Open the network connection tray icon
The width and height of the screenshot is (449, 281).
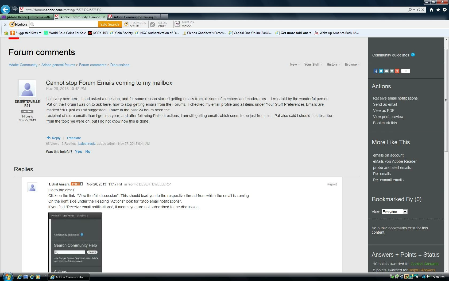[x=424, y=277]
